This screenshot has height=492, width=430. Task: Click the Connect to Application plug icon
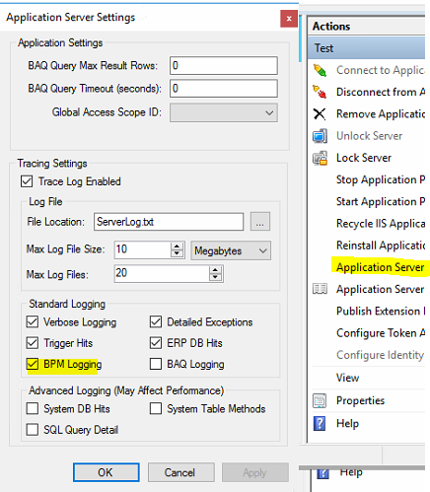320,70
